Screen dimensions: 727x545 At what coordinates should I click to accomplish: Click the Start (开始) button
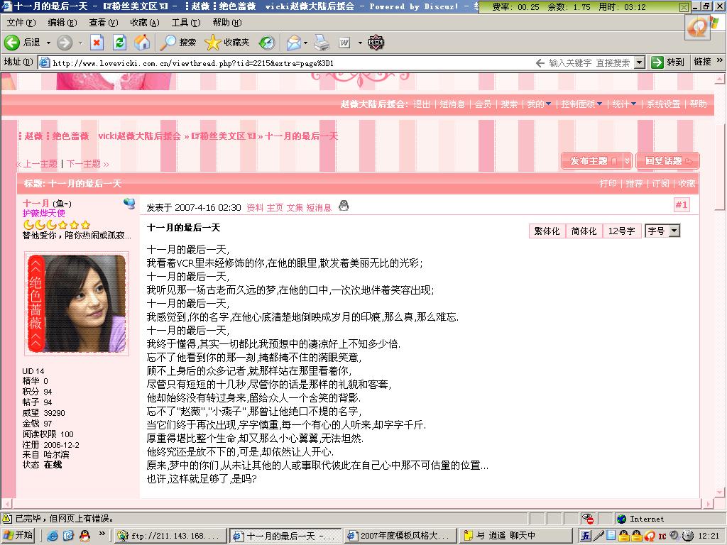pyautogui.click(x=19, y=536)
